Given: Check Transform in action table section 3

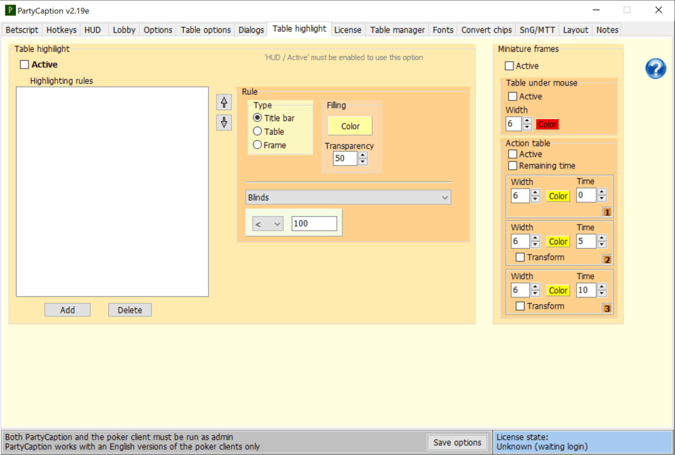Looking at the screenshot, I should pos(520,306).
